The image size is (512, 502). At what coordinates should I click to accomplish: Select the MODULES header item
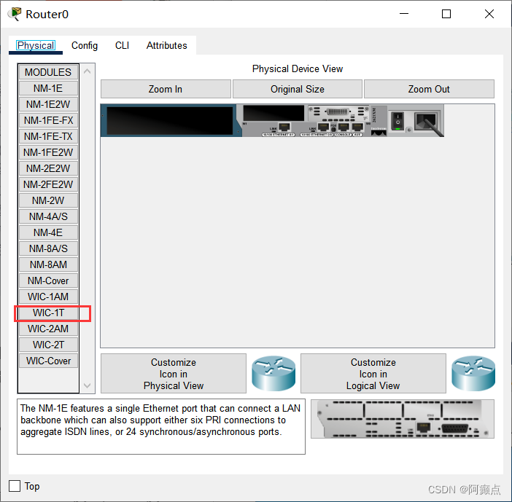[48, 72]
